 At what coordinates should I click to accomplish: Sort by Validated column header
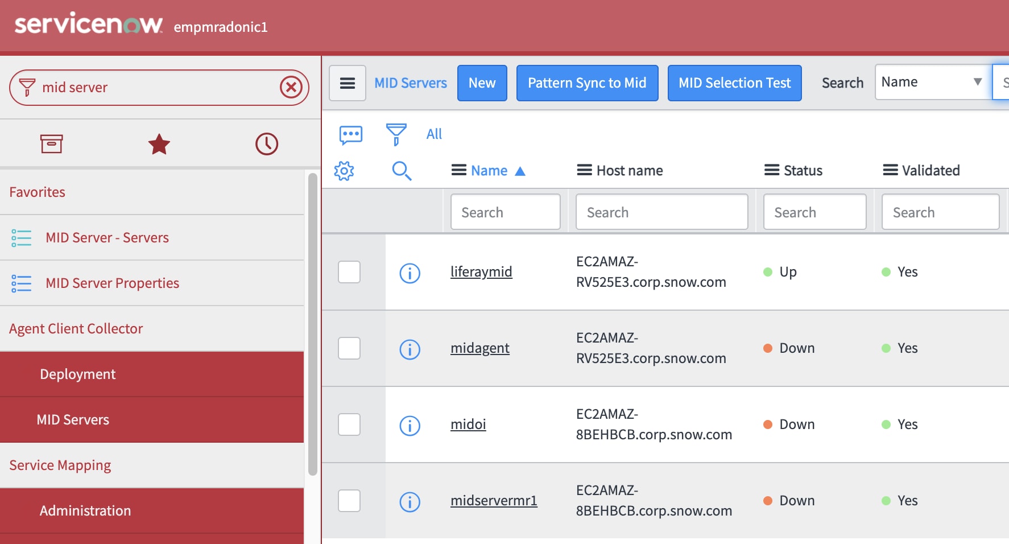(931, 171)
